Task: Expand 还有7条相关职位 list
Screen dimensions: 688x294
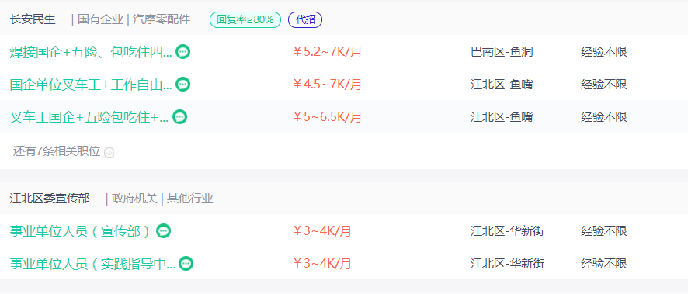Action: pos(57,151)
